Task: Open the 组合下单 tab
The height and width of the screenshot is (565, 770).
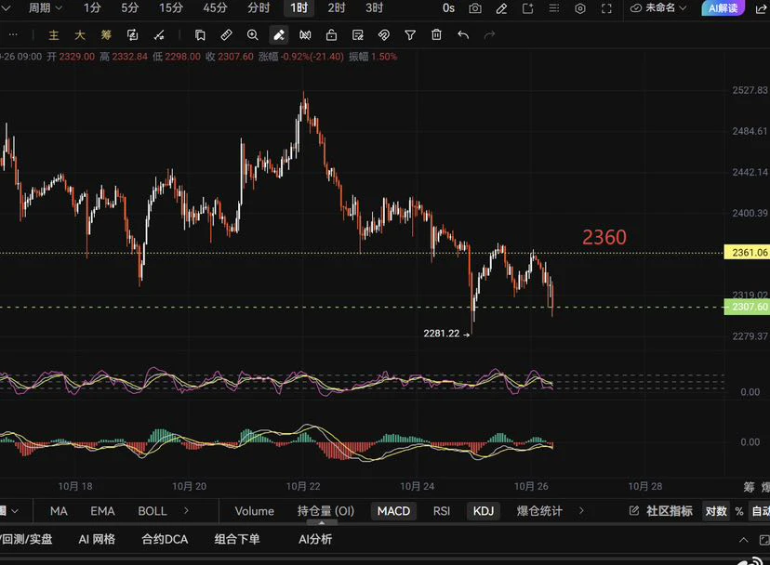Action: pyautogui.click(x=237, y=540)
